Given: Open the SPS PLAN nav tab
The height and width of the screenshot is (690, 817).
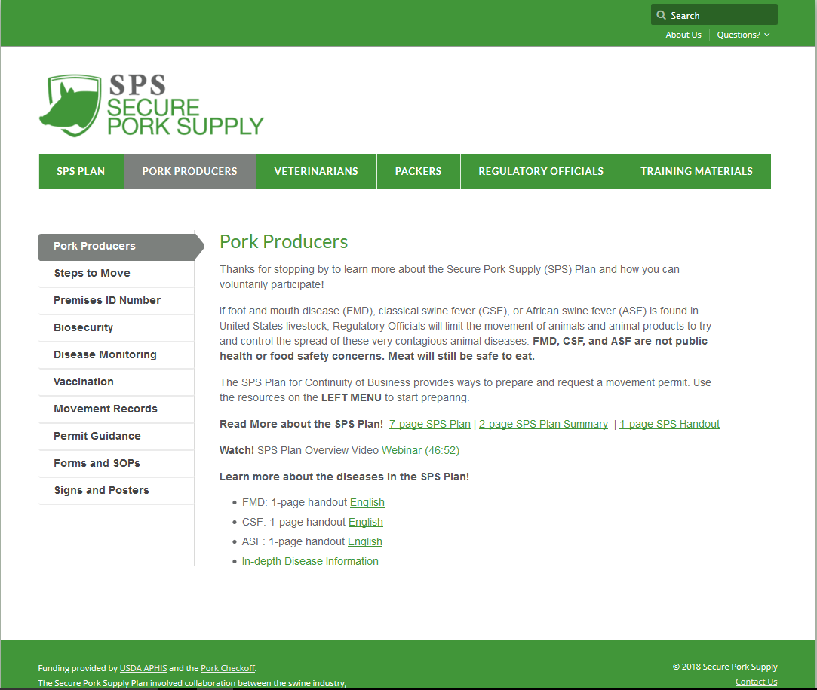Looking at the screenshot, I should (x=81, y=171).
